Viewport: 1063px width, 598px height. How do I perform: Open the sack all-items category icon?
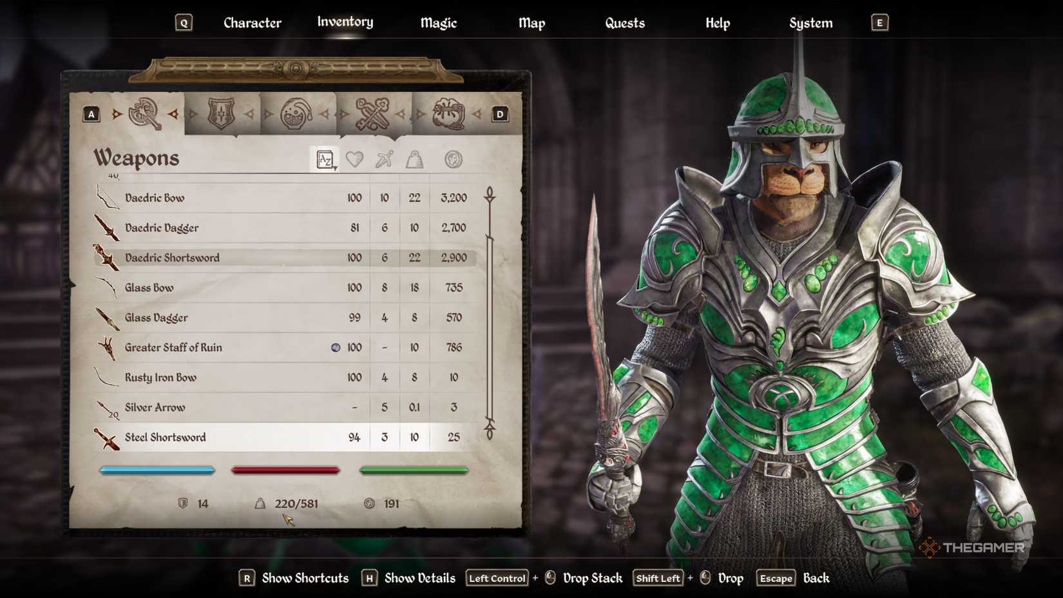point(448,114)
